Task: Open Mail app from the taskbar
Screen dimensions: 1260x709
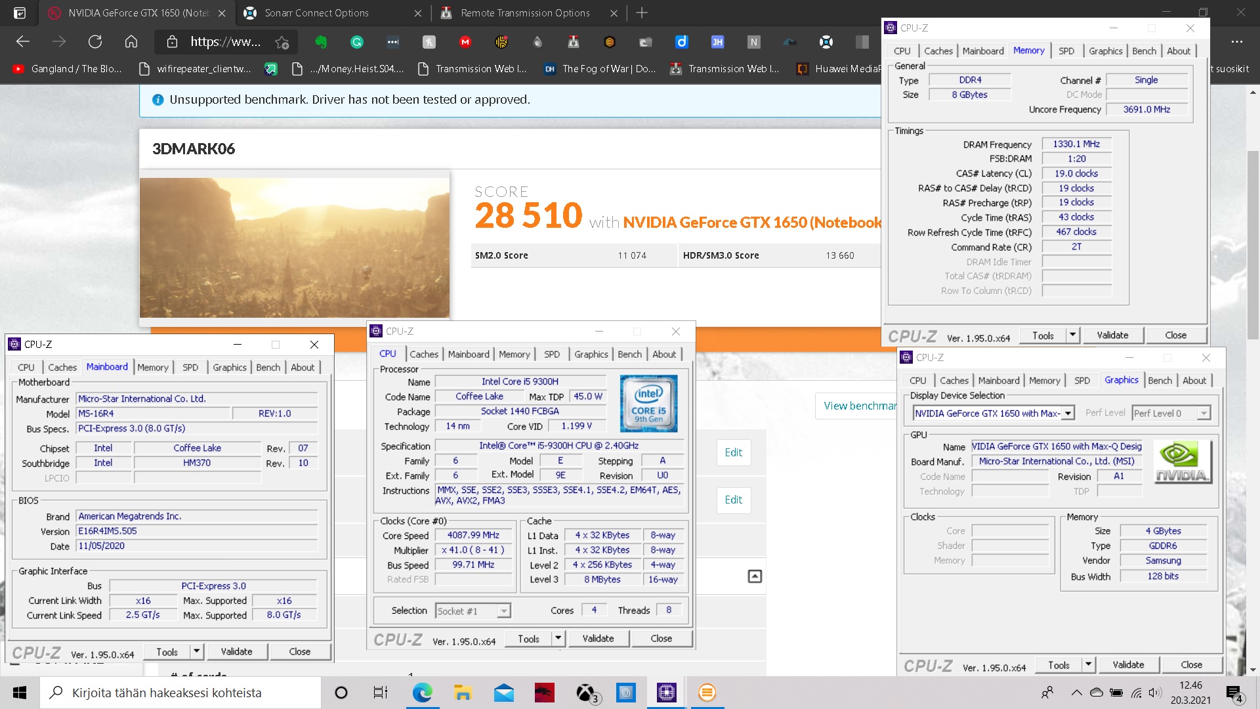Action: [503, 693]
